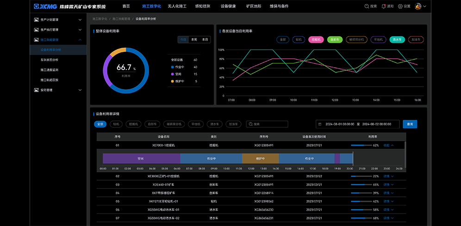Expand the 生产执行管理 sidebar section

80,30
